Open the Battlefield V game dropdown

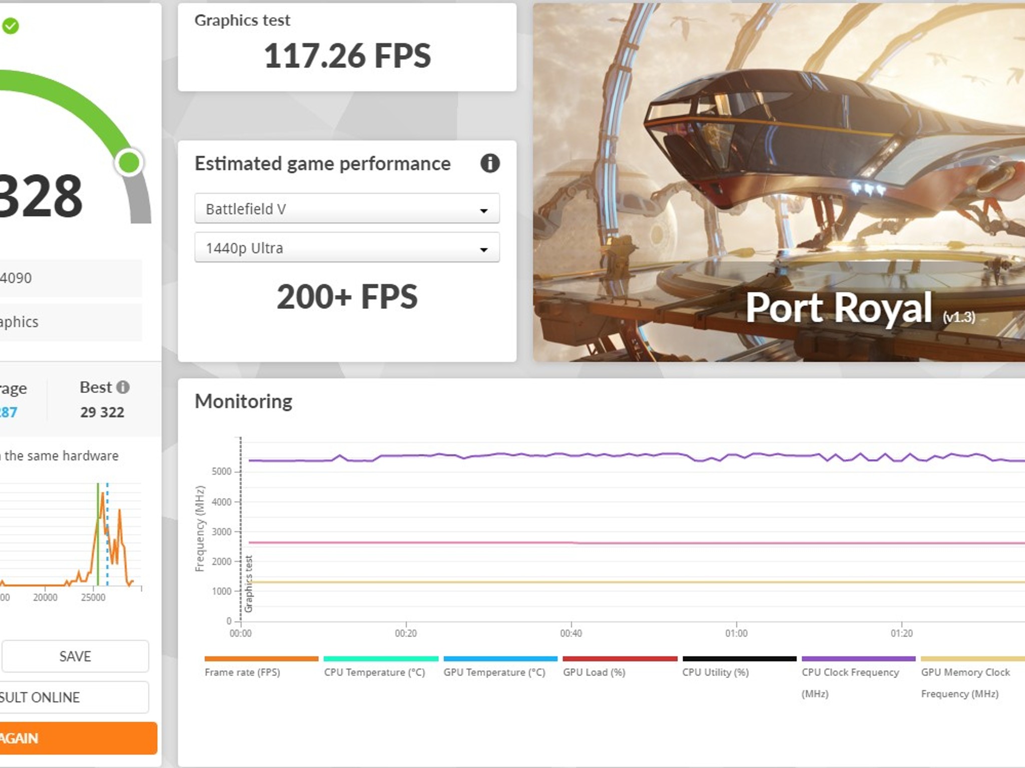[347, 208]
